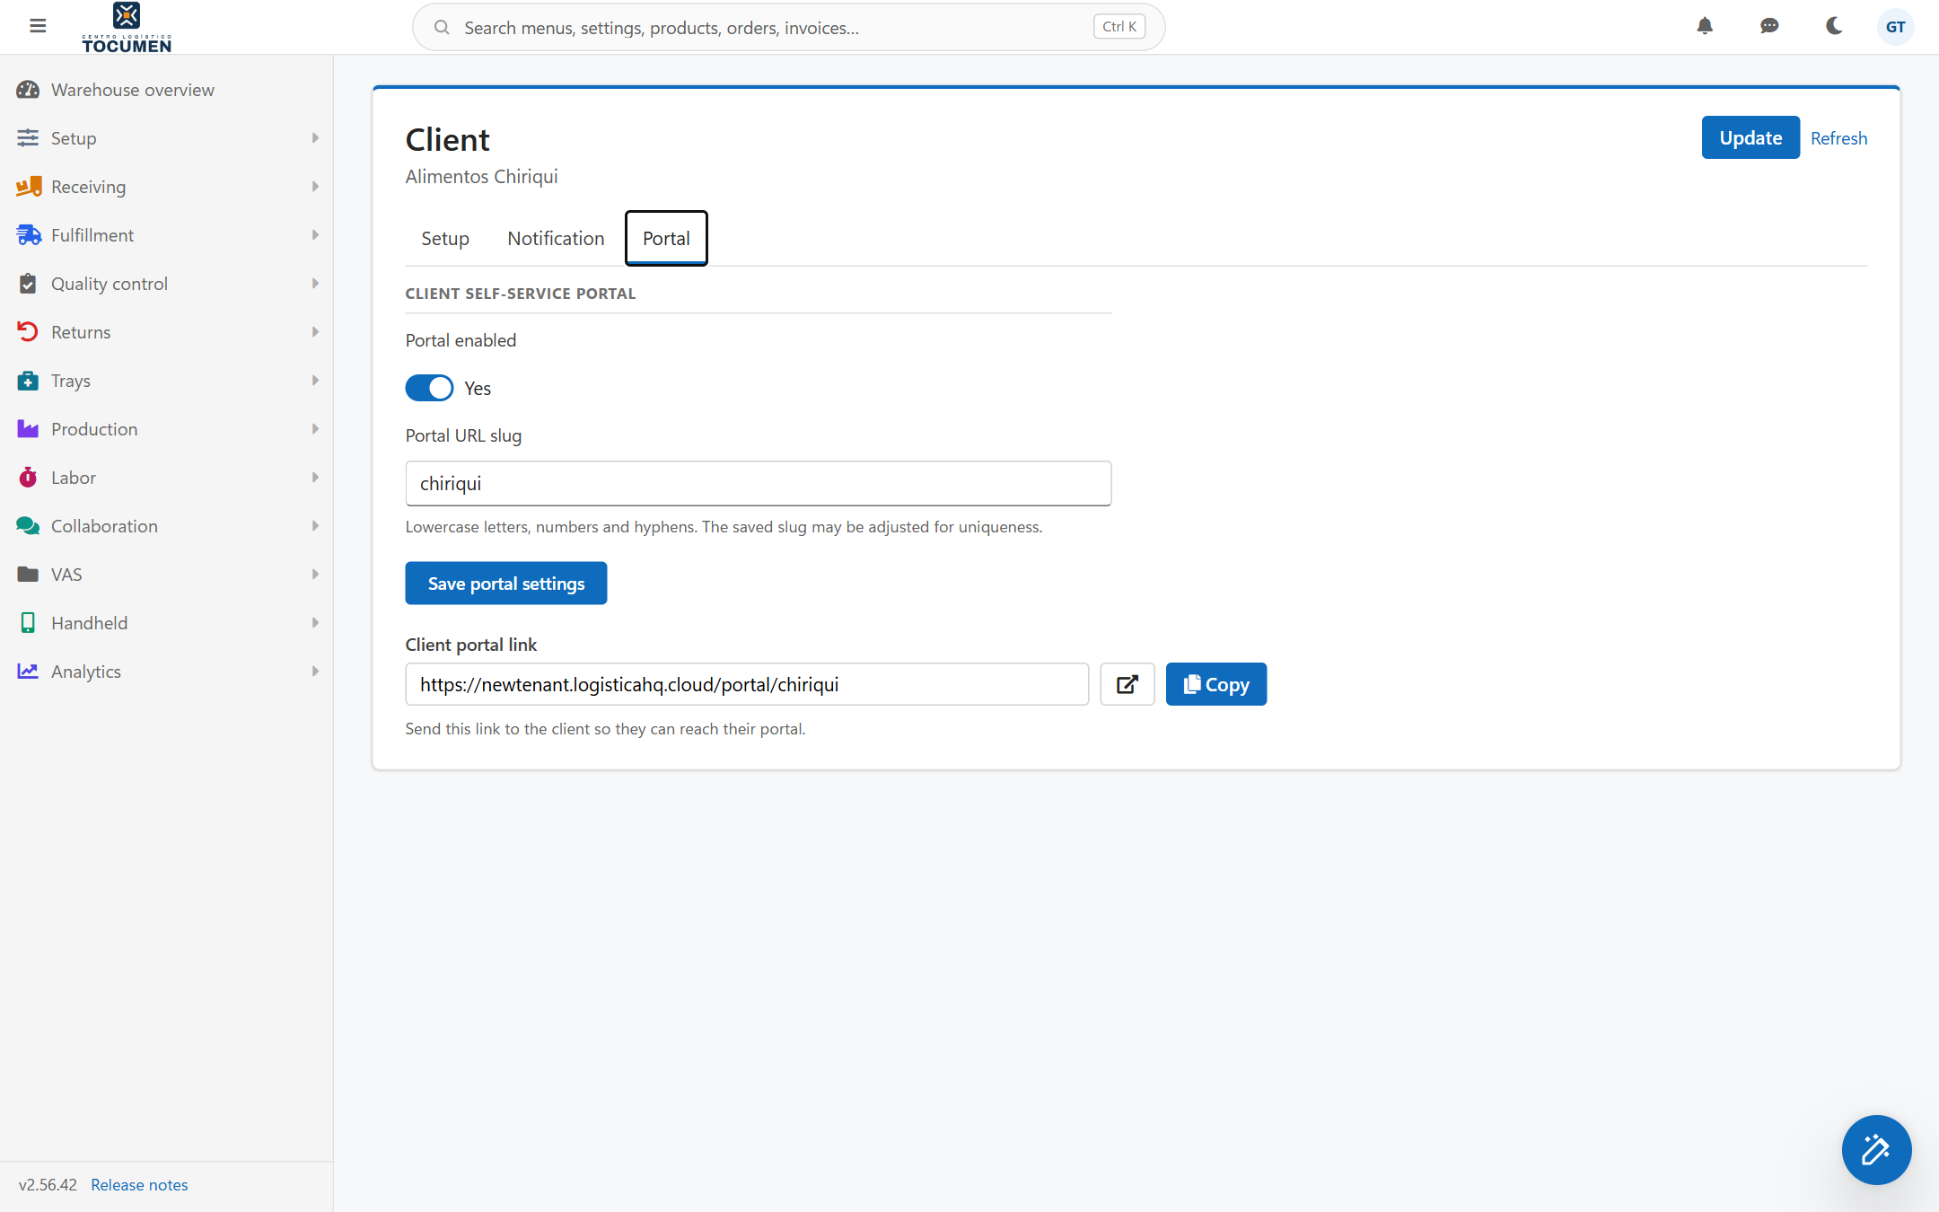Expand the Fulfillment menu arrow
The width and height of the screenshot is (1939, 1212).
point(315,235)
